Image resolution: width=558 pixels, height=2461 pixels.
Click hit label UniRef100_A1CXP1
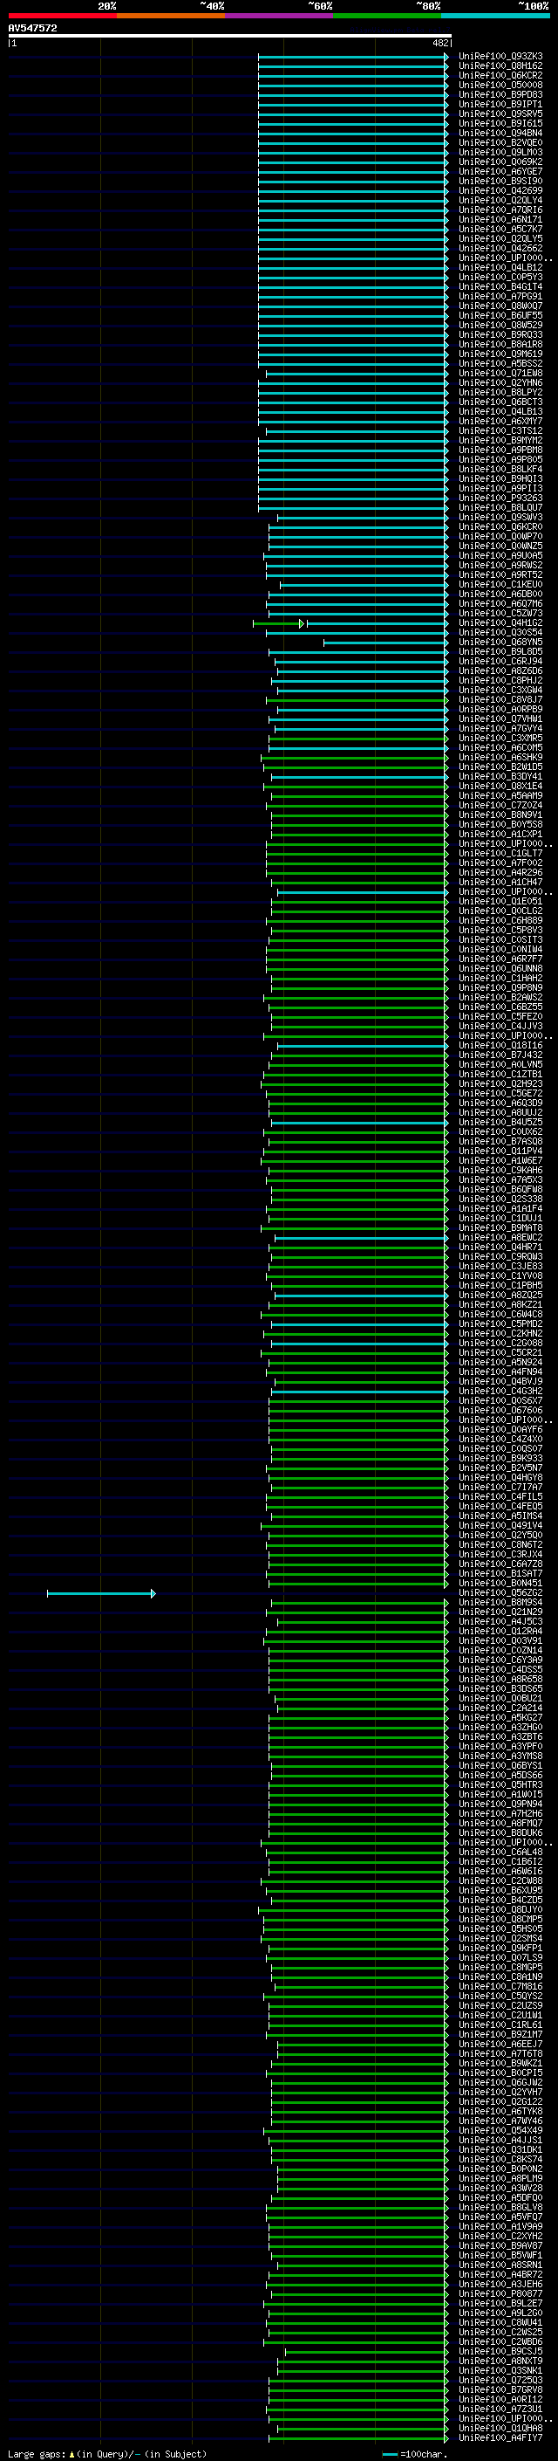pyautogui.click(x=500, y=834)
